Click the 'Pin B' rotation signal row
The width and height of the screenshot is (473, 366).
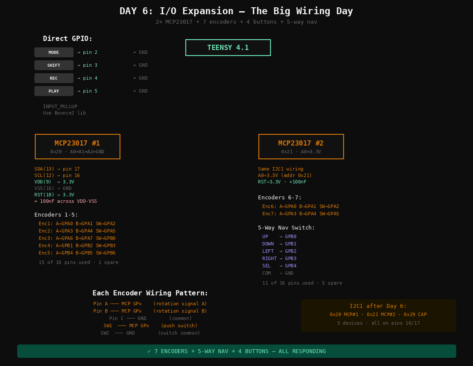(x=150, y=311)
